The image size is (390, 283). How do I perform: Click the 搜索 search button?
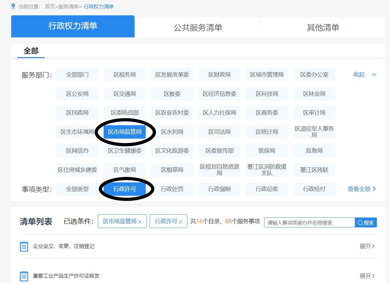[x=366, y=223]
